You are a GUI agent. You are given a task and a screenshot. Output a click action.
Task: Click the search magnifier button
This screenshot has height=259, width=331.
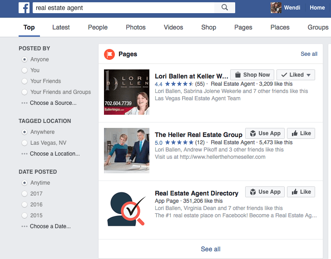tap(225, 8)
